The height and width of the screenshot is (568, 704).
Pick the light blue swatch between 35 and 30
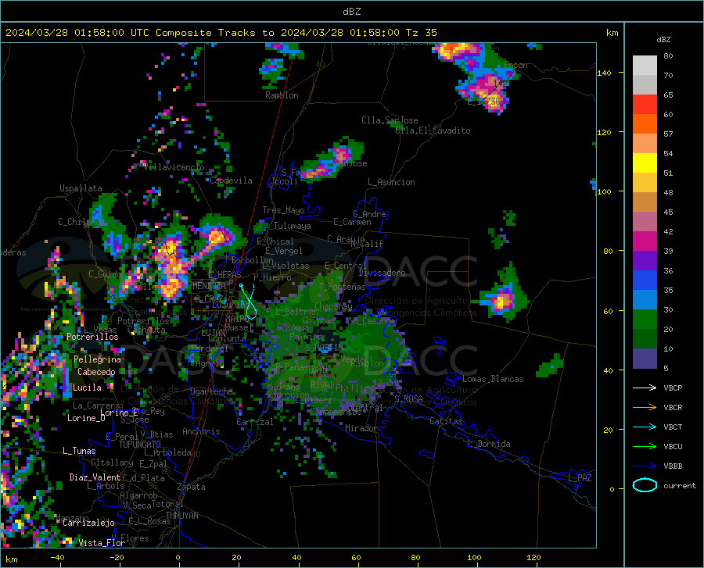click(x=645, y=300)
